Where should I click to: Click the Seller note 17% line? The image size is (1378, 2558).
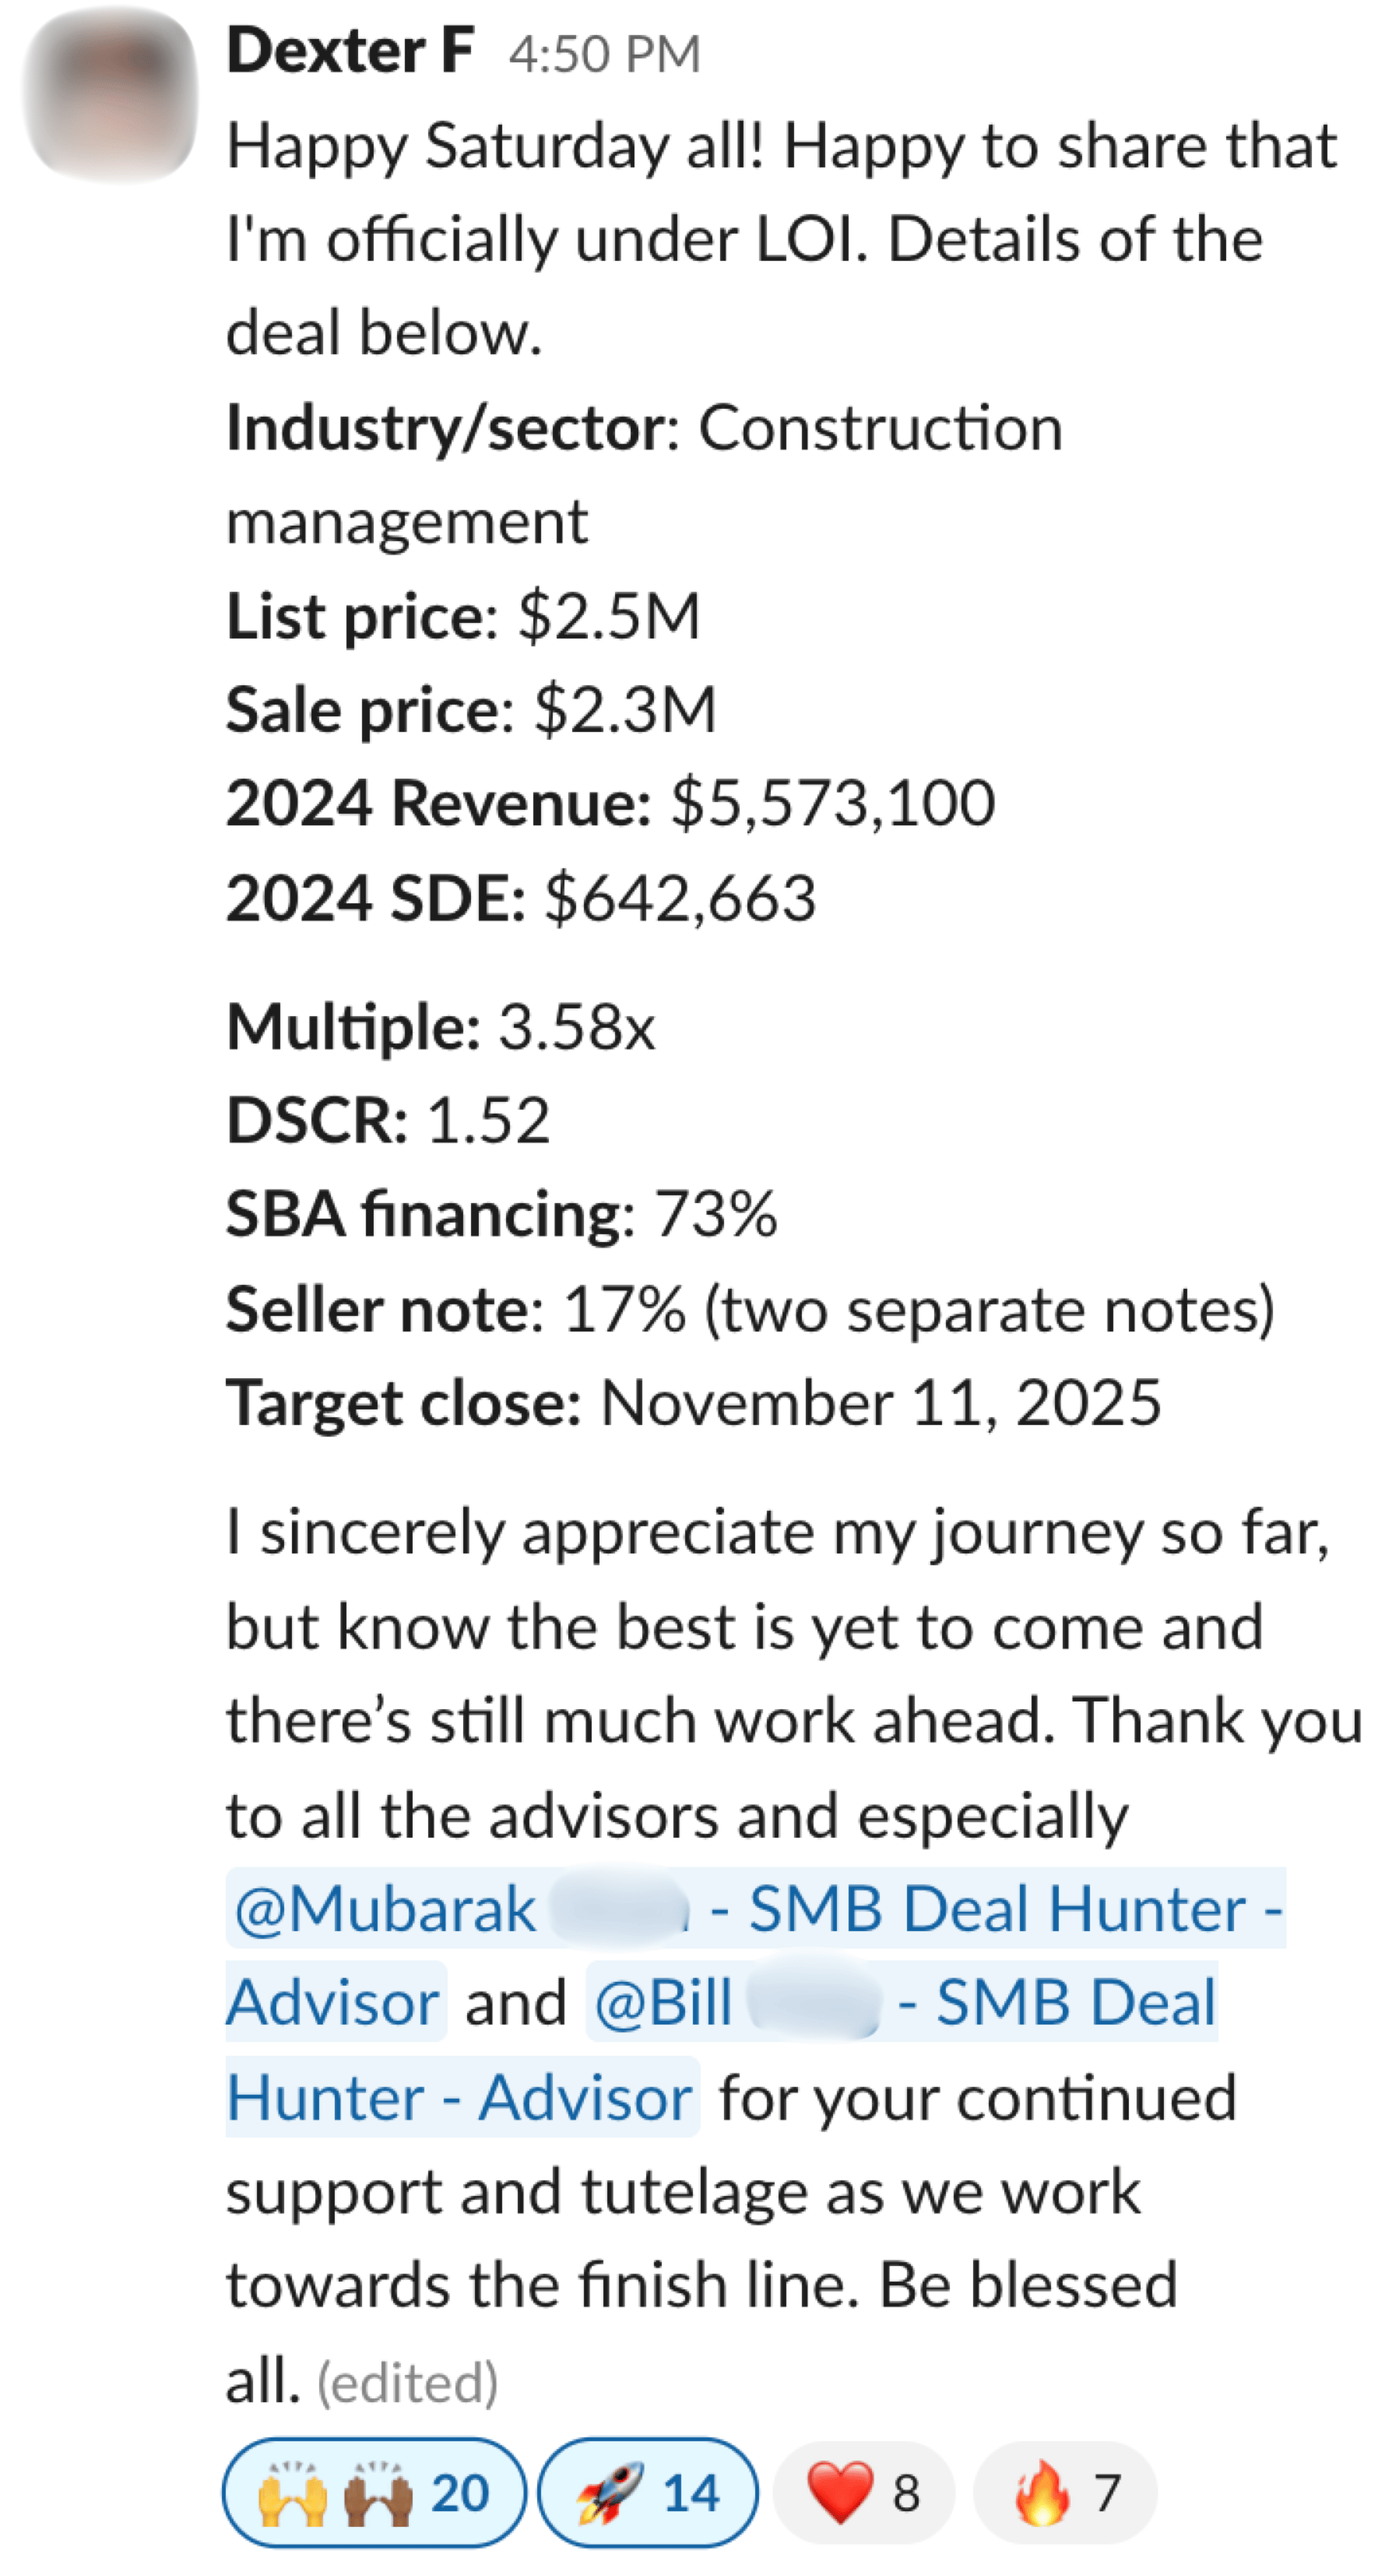point(750,1309)
